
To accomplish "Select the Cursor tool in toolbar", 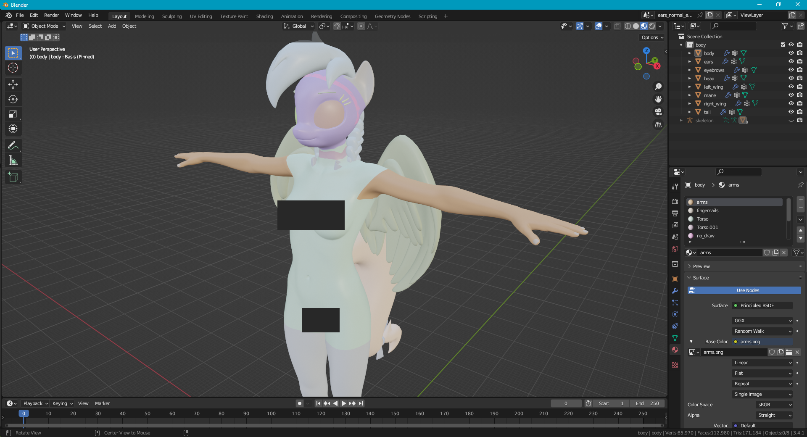I will tap(13, 68).
